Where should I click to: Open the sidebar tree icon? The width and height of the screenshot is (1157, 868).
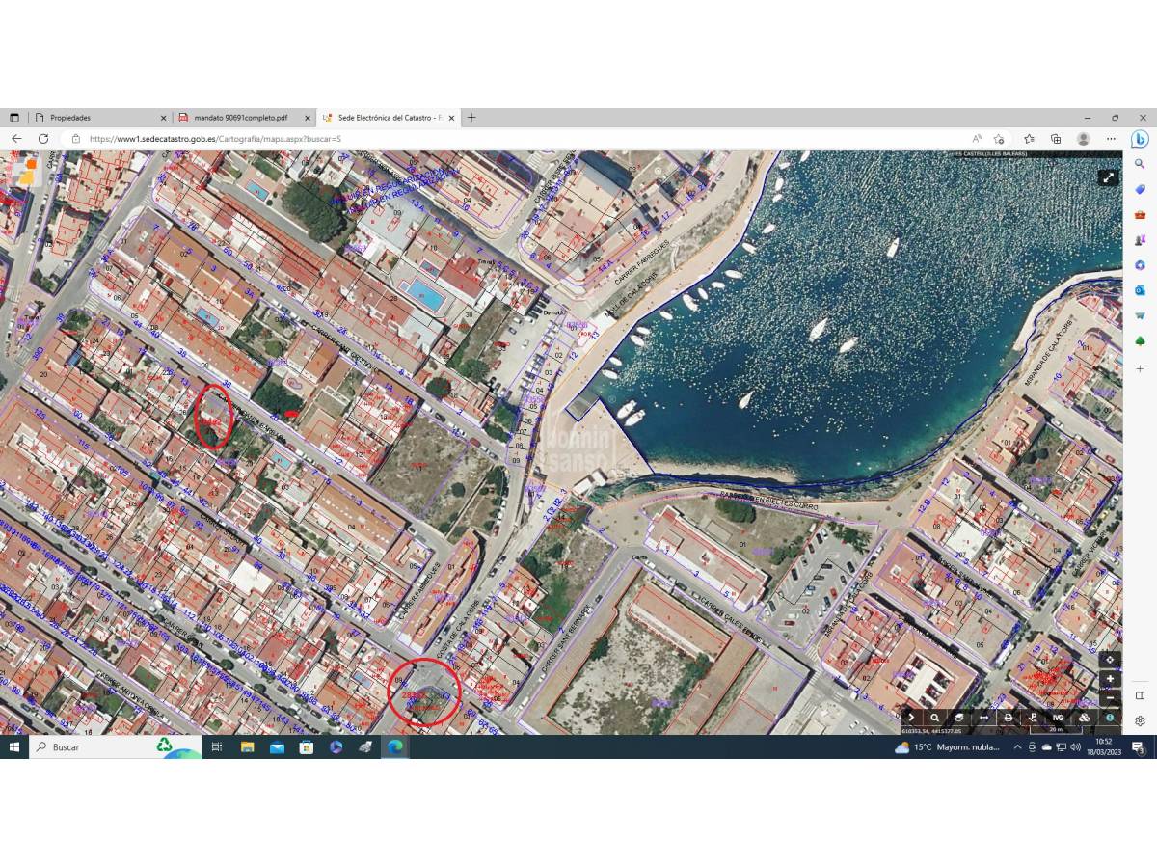point(1140,340)
